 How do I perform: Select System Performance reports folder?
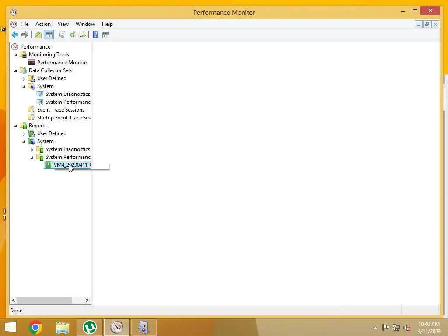click(68, 157)
